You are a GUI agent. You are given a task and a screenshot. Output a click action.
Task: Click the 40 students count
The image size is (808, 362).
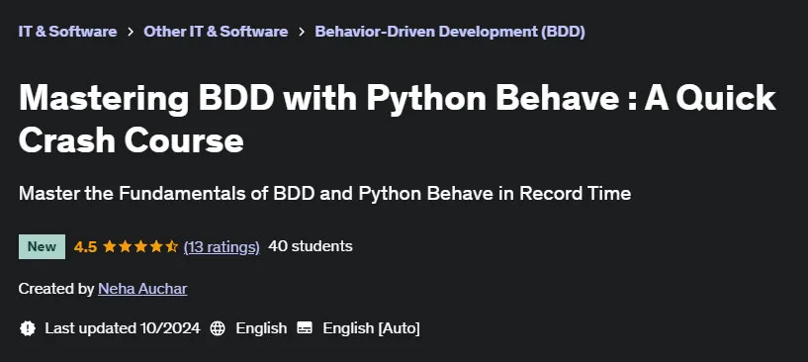coord(311,246)
